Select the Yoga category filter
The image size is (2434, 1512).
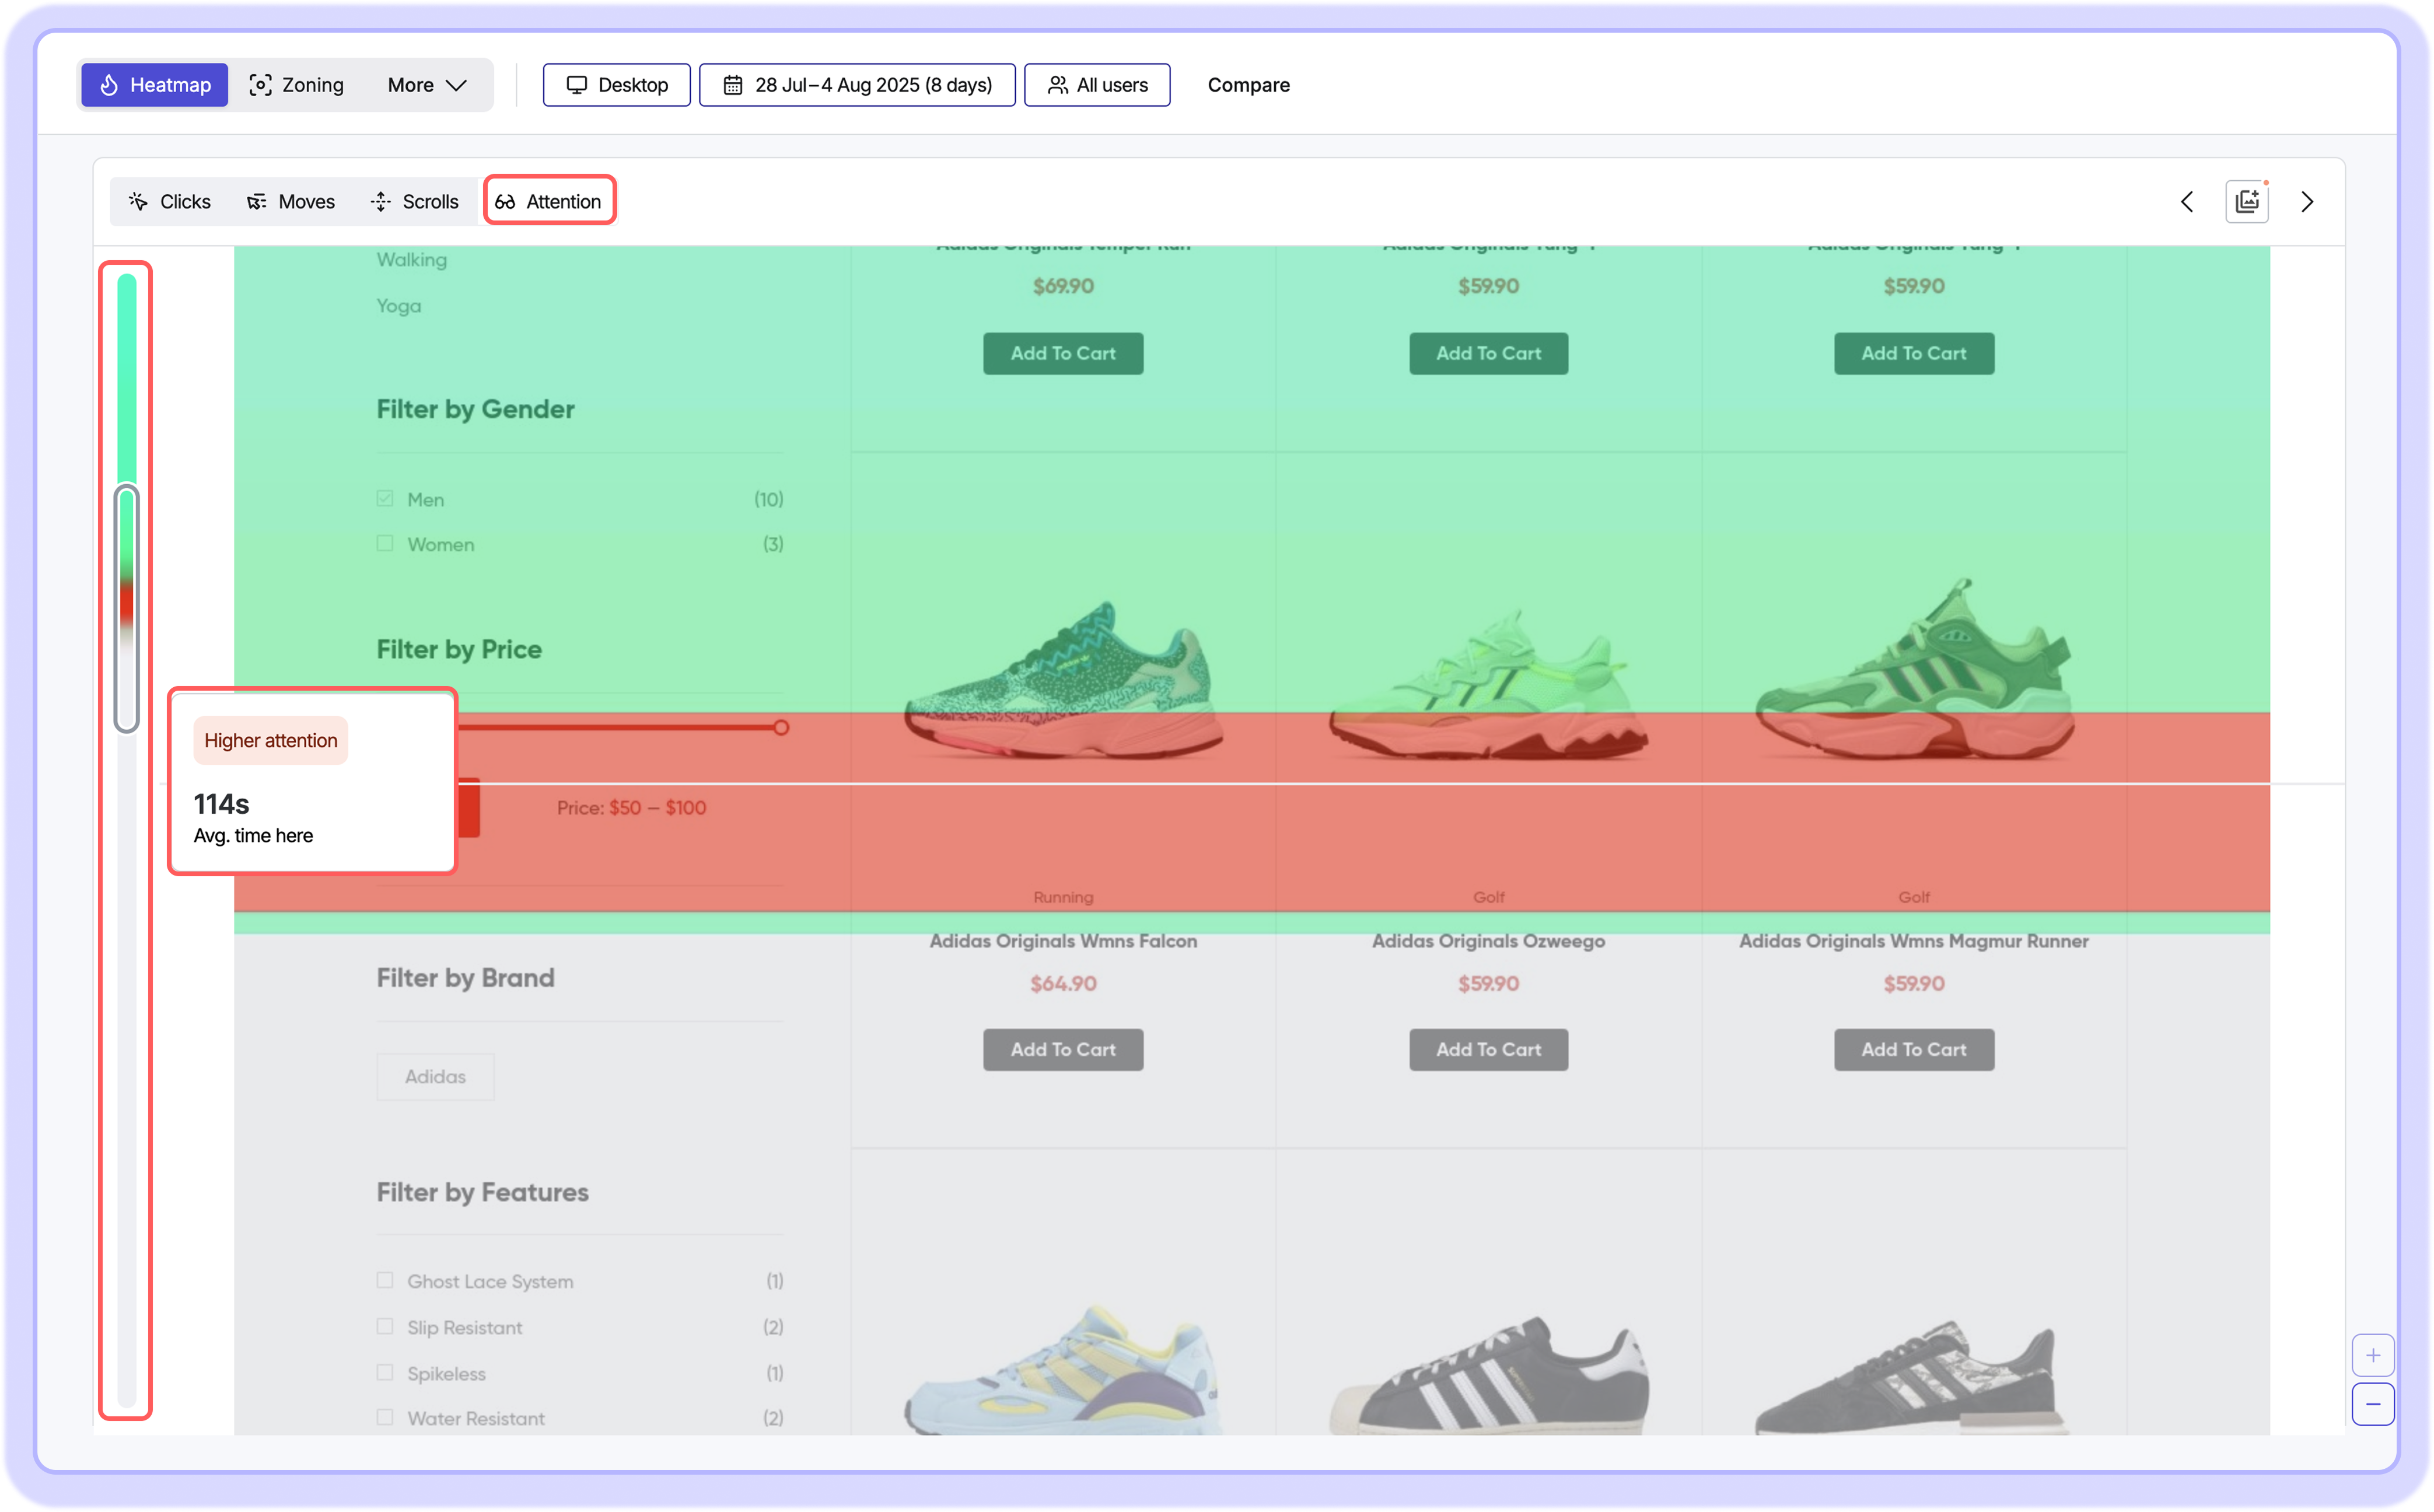(x=398, y=306)
